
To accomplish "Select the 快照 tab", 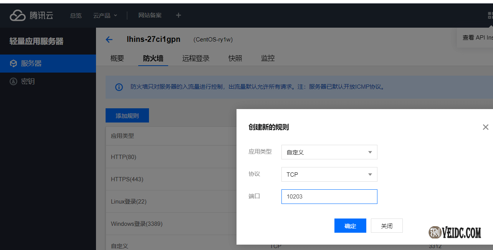I will coord(235,58).
